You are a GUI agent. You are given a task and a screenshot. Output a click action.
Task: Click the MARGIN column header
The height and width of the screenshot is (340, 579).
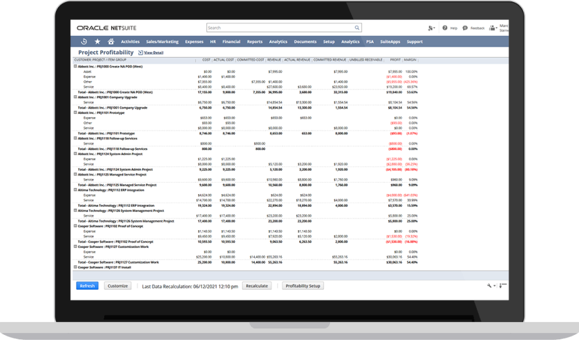click(410, 60)
